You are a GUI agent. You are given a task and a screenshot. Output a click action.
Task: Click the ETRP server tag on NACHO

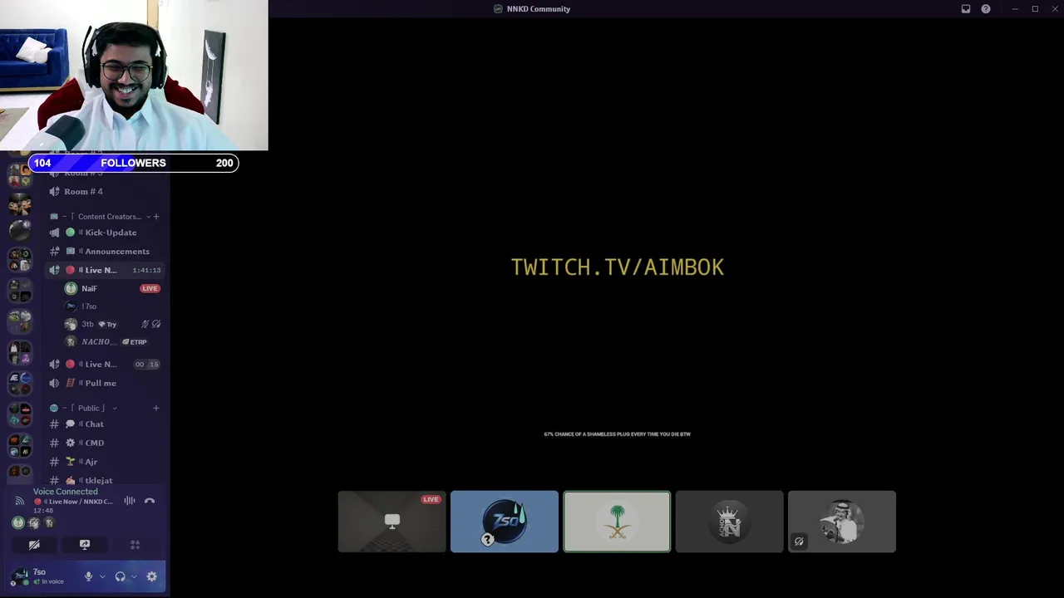[135, 341]
